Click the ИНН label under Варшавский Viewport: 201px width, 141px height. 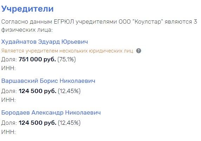(x=8, y=100)
